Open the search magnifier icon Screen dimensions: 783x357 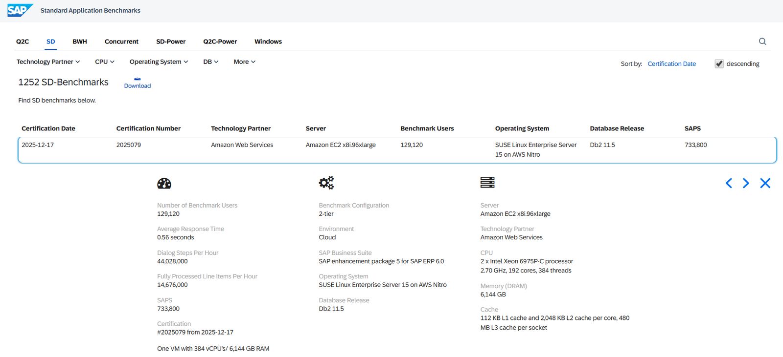762,42
